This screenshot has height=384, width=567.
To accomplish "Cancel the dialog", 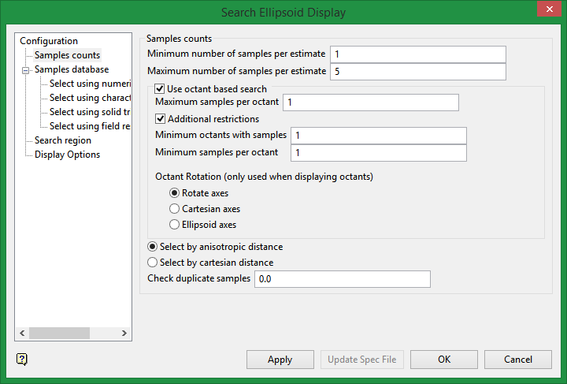I will 518,360.
